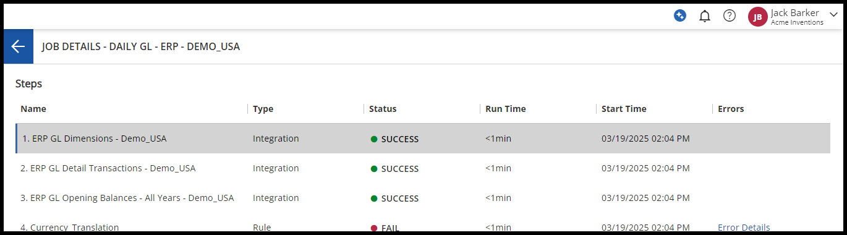Expand the Jack Barker account dropdown chevron

pos(833,14)
